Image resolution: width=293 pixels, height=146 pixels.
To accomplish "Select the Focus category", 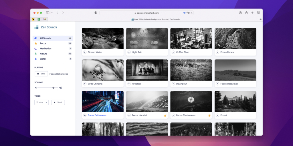I will [x=53, y=43].
